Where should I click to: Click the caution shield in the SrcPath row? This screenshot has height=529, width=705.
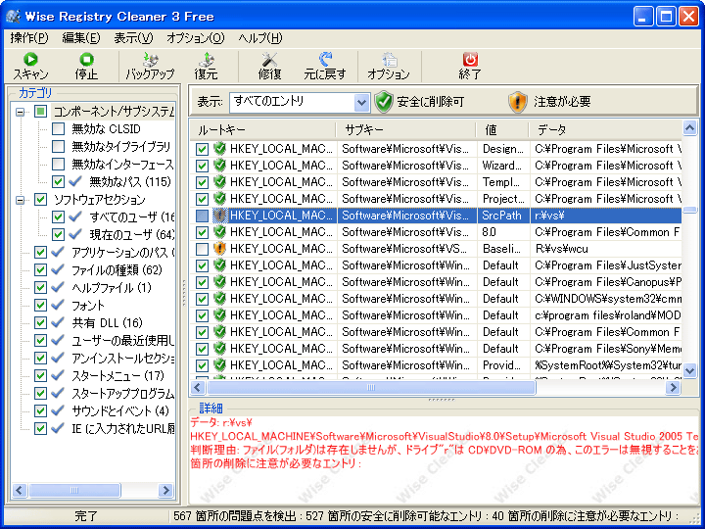(x=219, y=216)
